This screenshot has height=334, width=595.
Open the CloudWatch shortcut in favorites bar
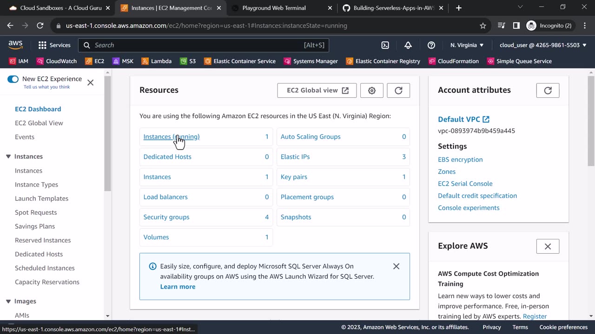click(56, 61)
